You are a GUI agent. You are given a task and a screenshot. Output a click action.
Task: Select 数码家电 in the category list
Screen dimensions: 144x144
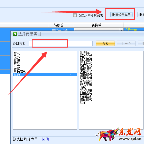click(20, 72)
